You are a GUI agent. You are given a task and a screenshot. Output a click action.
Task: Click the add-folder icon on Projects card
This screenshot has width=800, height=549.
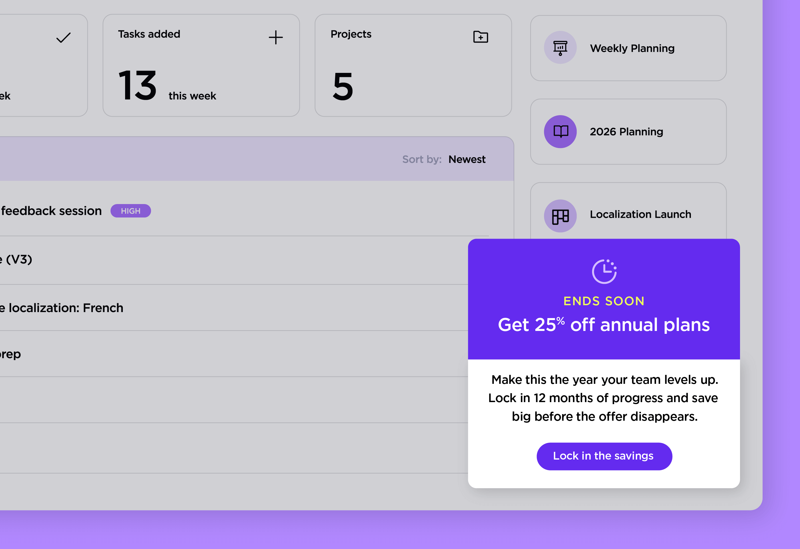pyautogui.click(x=481, y=37)
